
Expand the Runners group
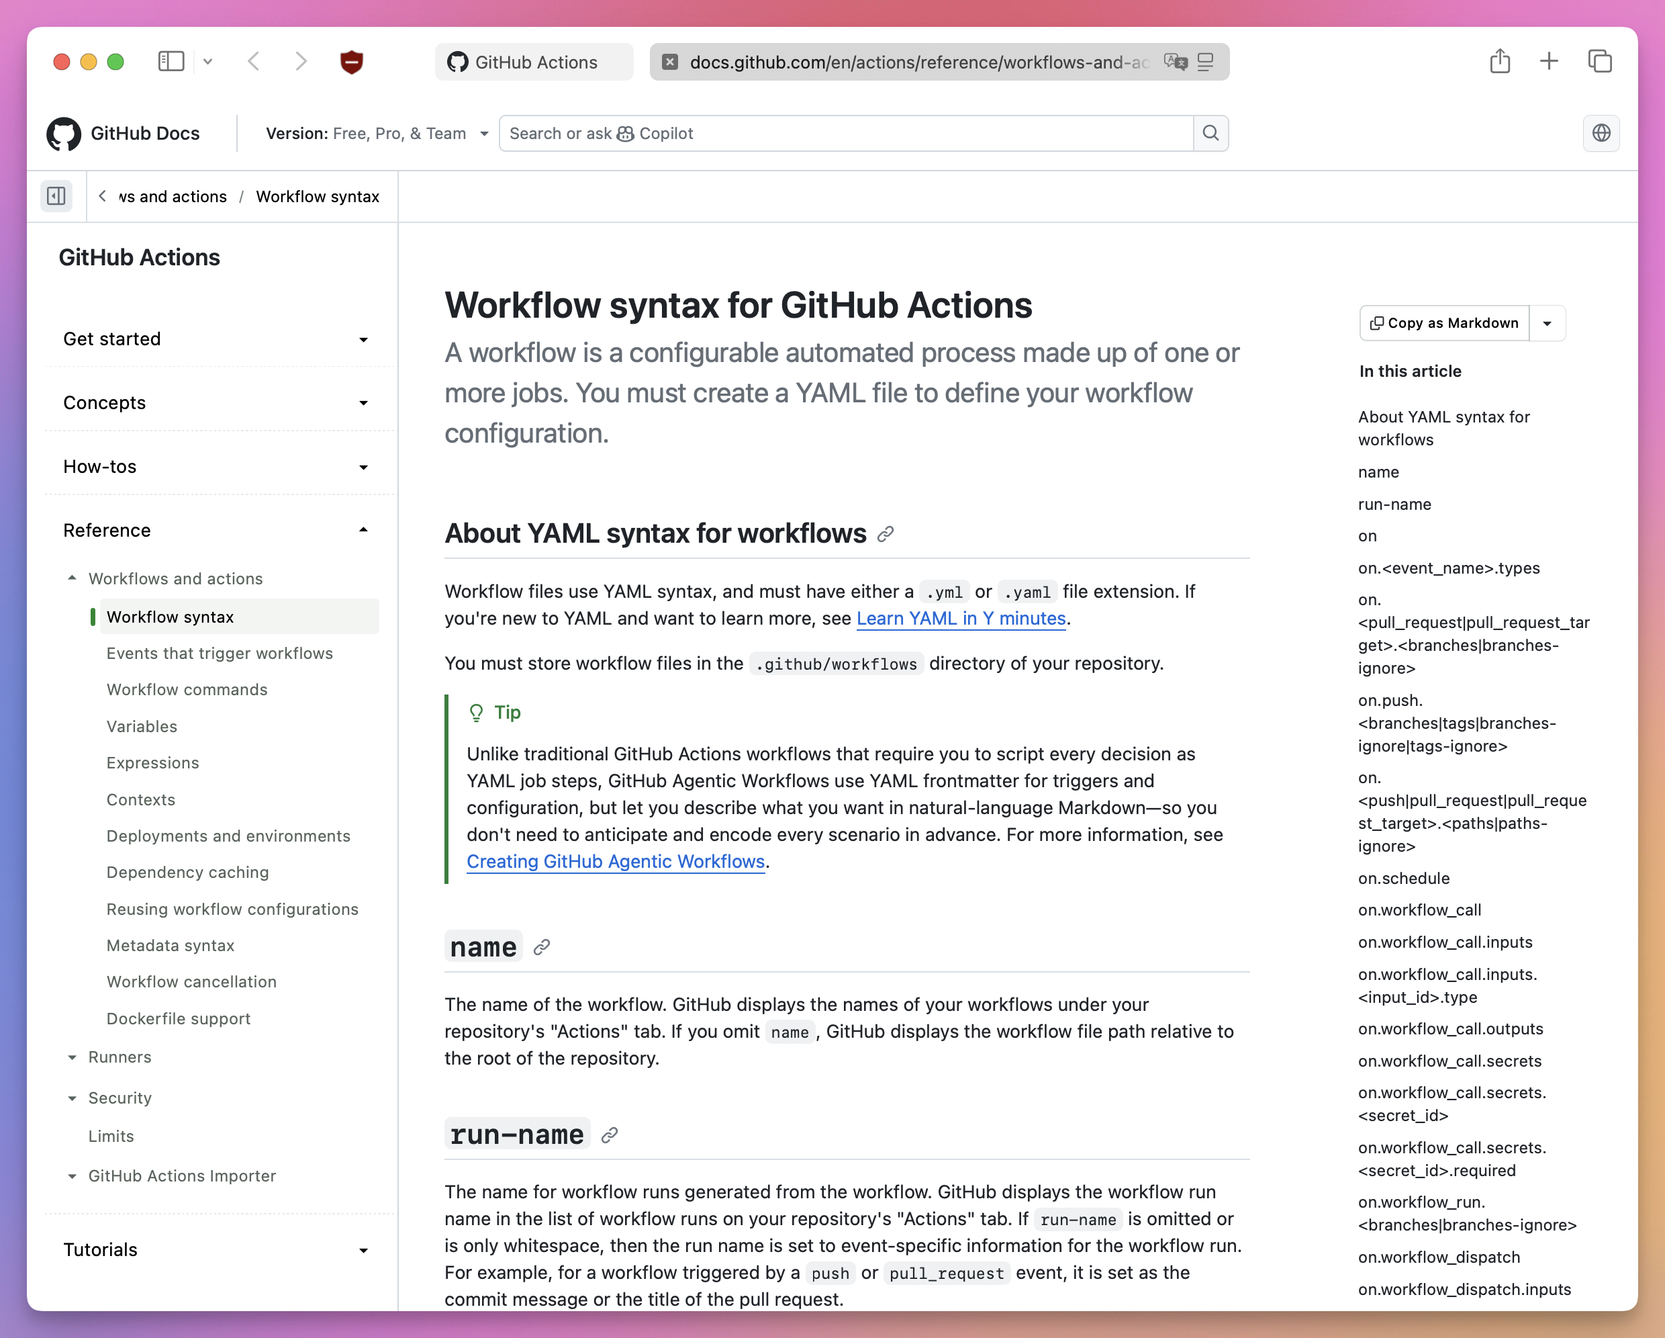pyautogui.click(x=109, y=1057)
